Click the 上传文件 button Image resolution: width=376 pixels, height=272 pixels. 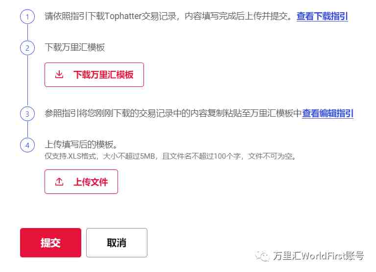81,182
